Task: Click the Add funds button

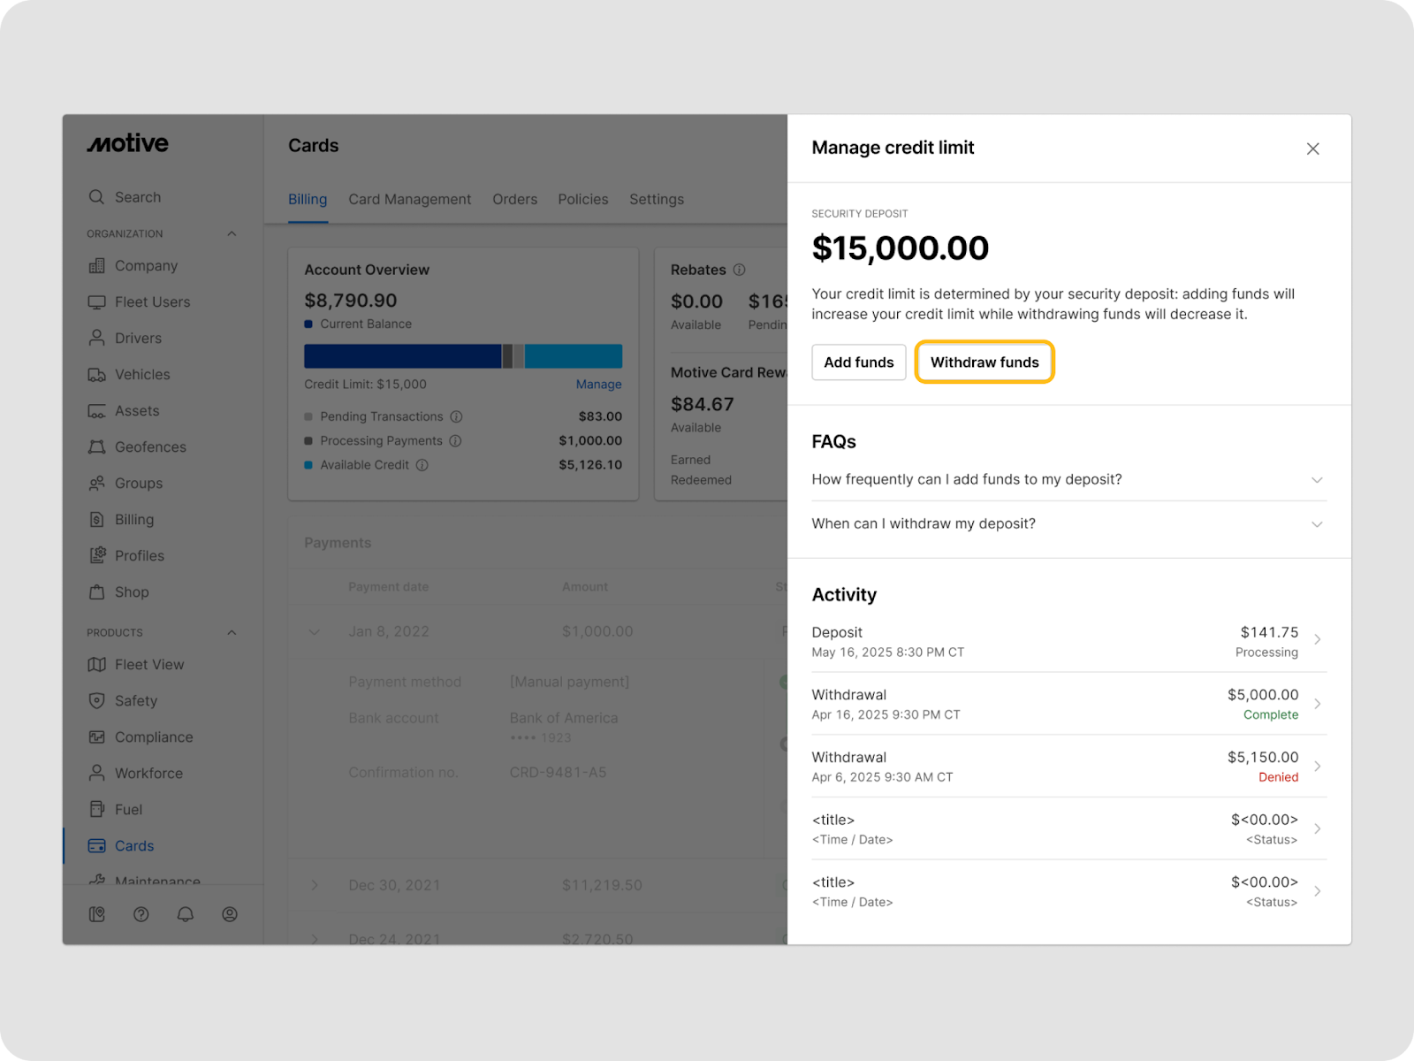Action: coord(858,363)
